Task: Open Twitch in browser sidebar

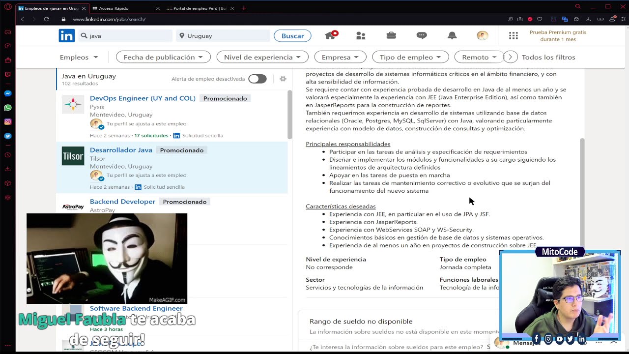Action: (x=7, y=75)
